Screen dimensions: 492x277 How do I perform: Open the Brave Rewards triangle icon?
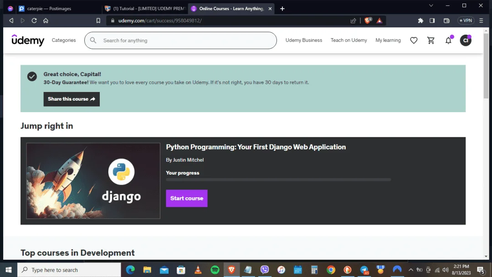379,21
